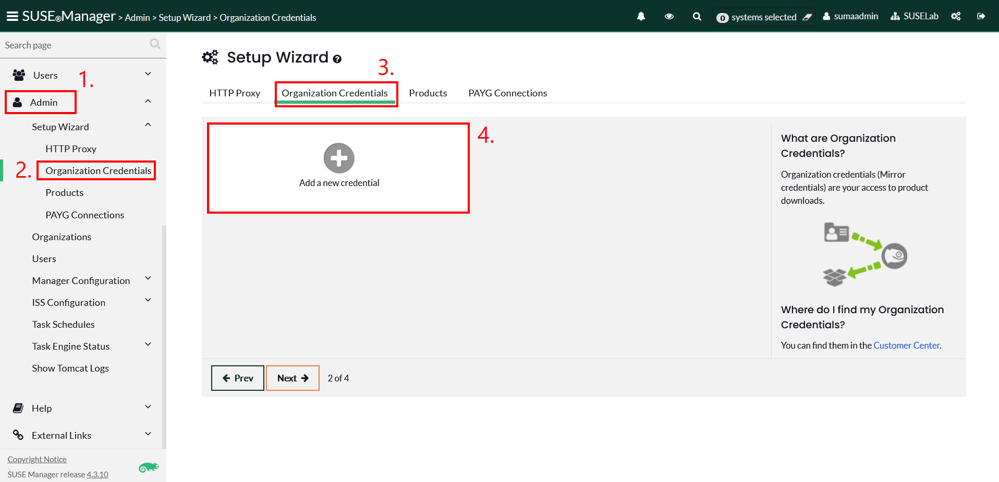
Task: Switch to Organization Credentials tab
Action: 335,93
